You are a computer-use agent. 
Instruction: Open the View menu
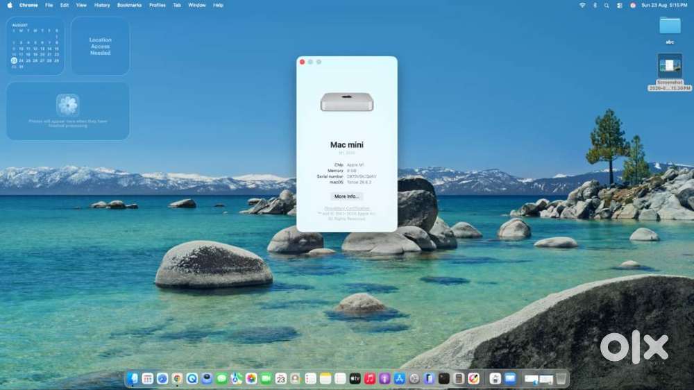click(81, 6)
